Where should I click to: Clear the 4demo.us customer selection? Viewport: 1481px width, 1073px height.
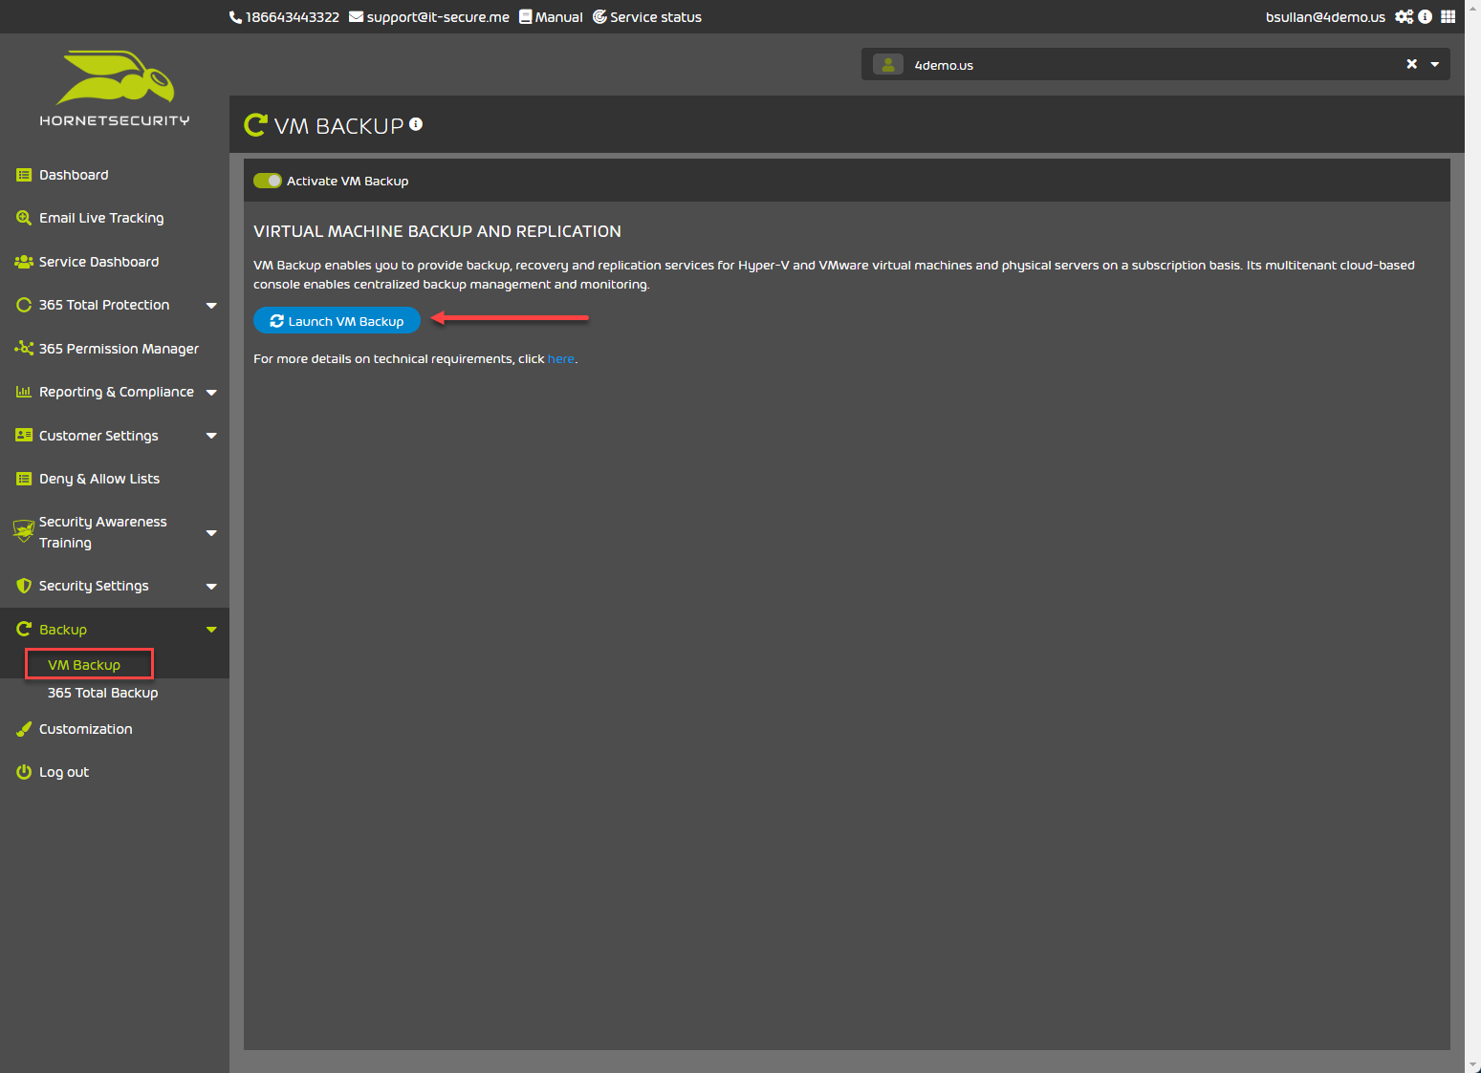[x=1411, y=64]
